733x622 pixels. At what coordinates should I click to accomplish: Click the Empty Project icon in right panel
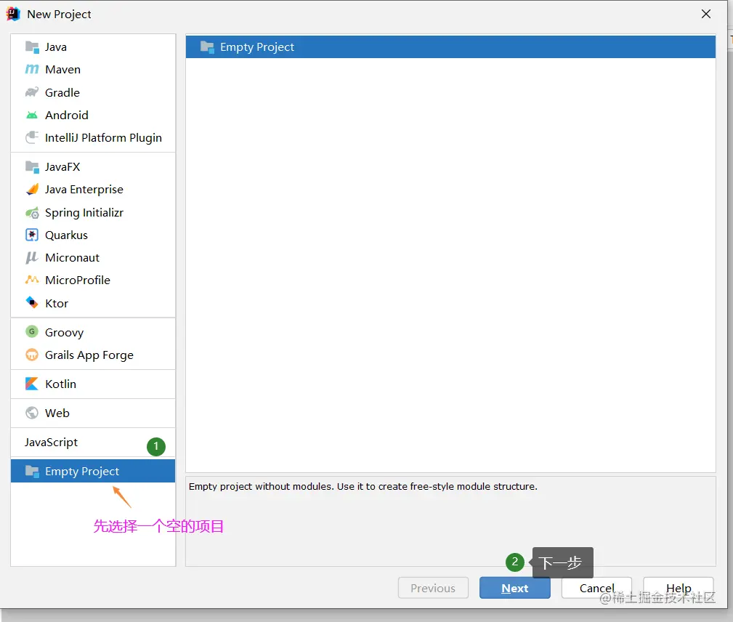[x=207, y=47]
